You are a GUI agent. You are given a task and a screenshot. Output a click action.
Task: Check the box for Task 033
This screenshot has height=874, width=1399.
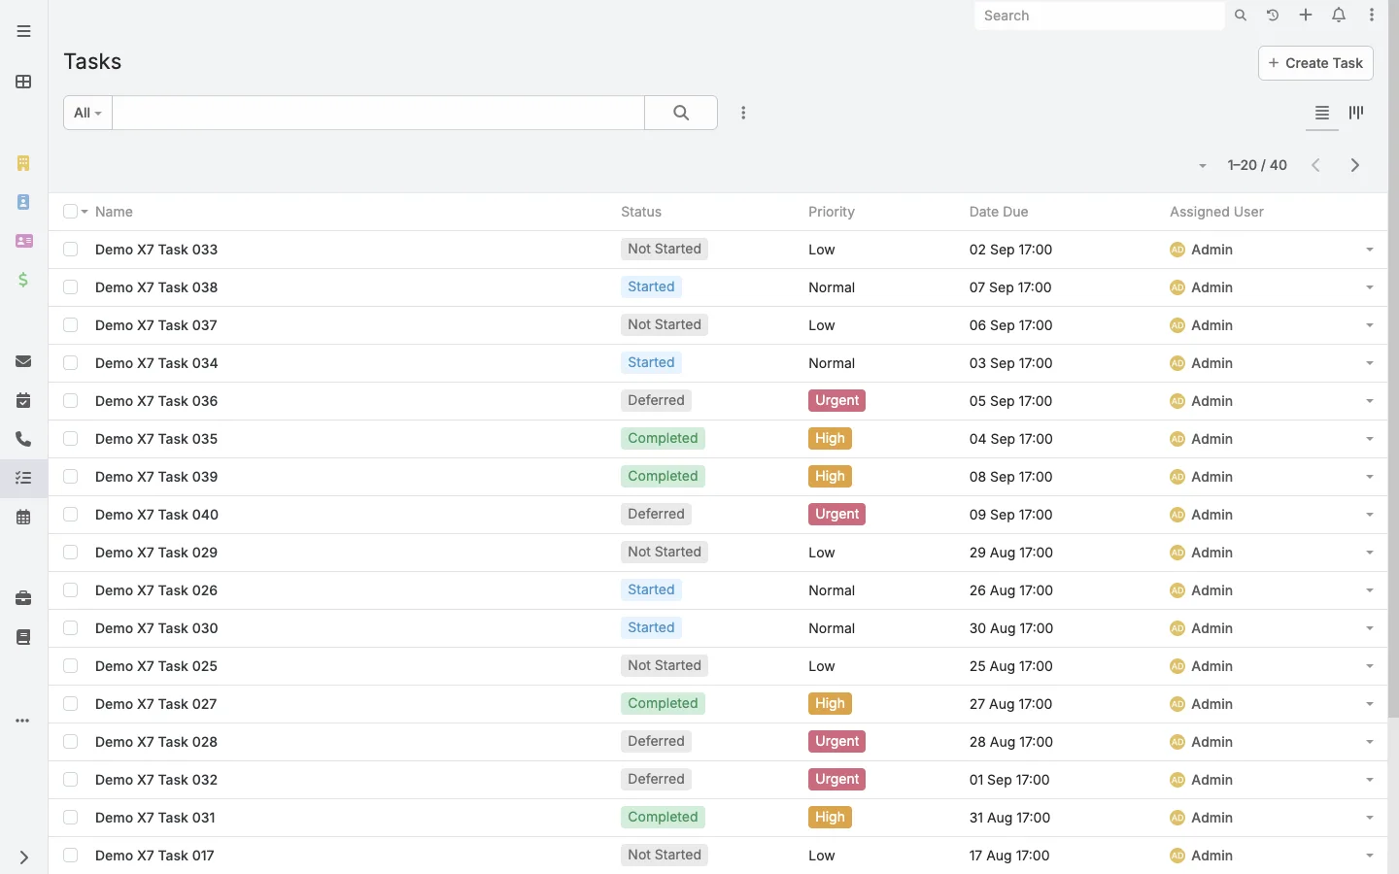pyautogui.click(x=70, y=250)
